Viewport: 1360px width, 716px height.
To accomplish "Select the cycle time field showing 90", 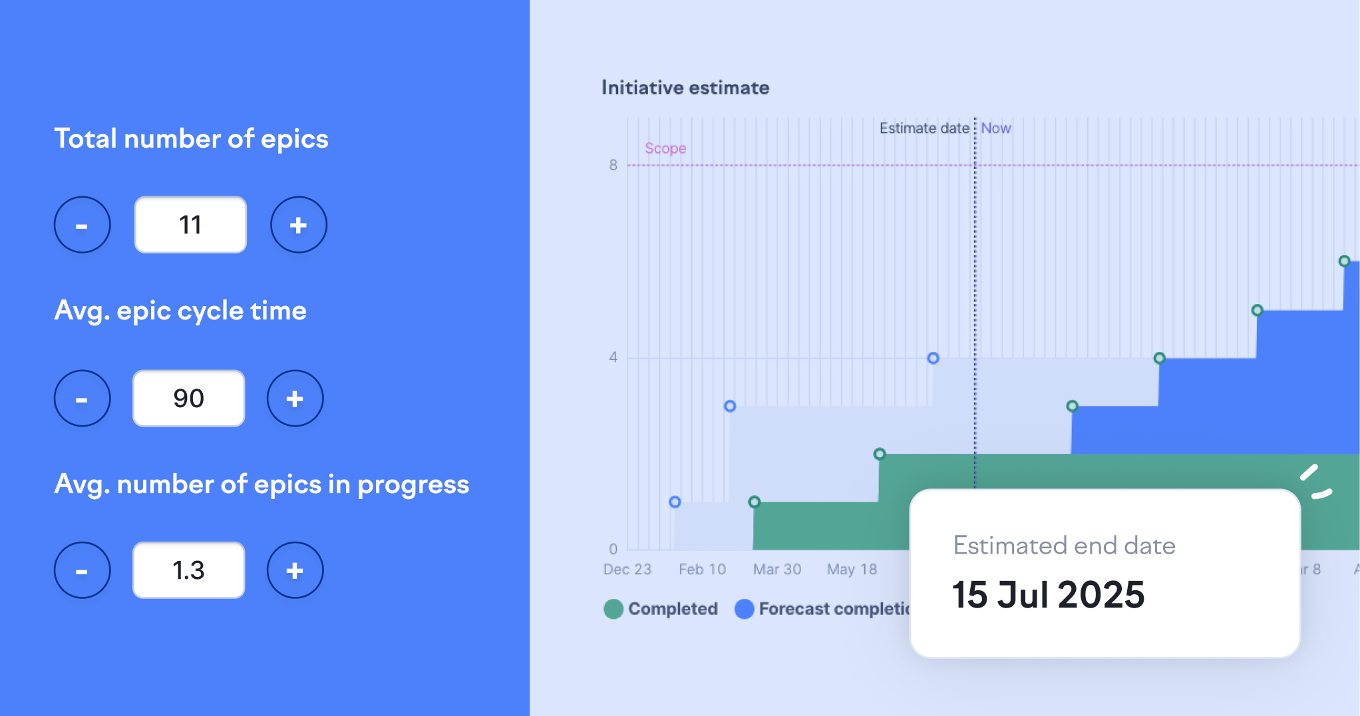I will (x=189, y=399).
